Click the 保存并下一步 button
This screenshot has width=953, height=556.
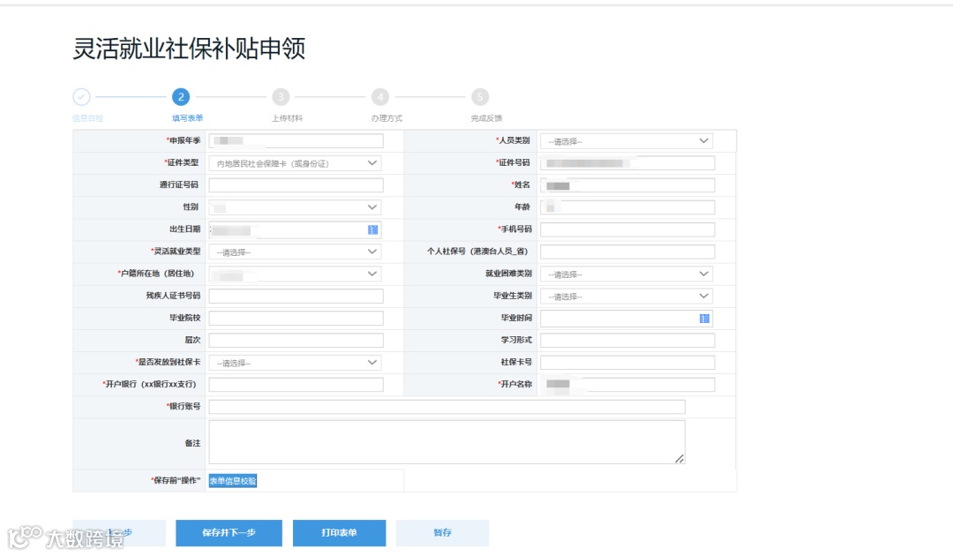(x=229, y=533)
